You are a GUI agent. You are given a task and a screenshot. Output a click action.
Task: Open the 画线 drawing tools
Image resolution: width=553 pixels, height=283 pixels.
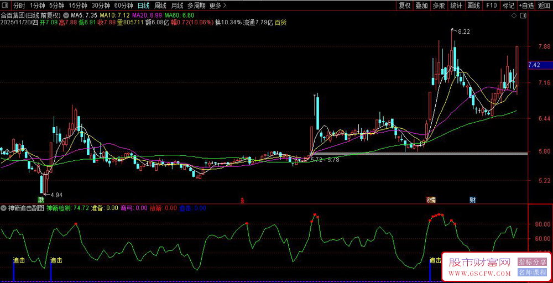tap(473, 6)
